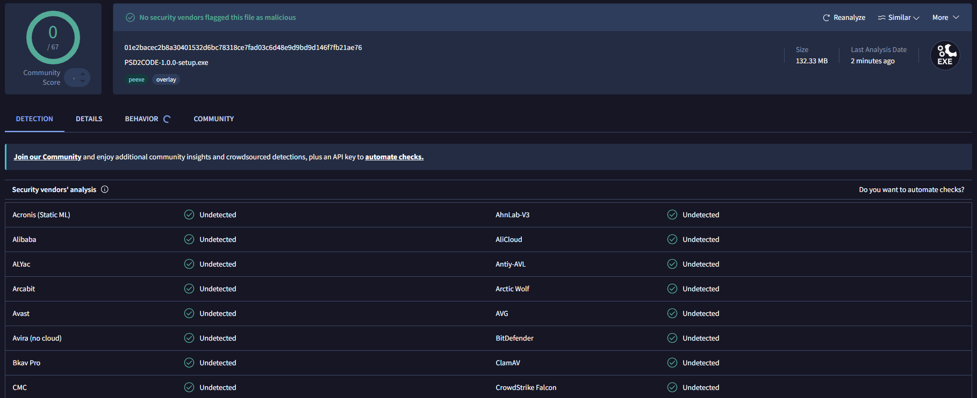Click the green check icon in the banner
Image resolution: width=977 pixels, height=398 pixels.
(x=130, y=18)
